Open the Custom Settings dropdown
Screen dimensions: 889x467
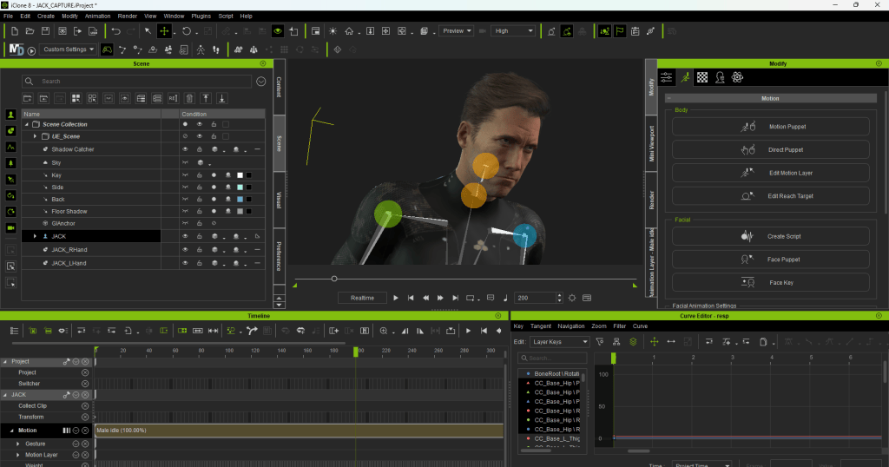[x=69, y=49]
